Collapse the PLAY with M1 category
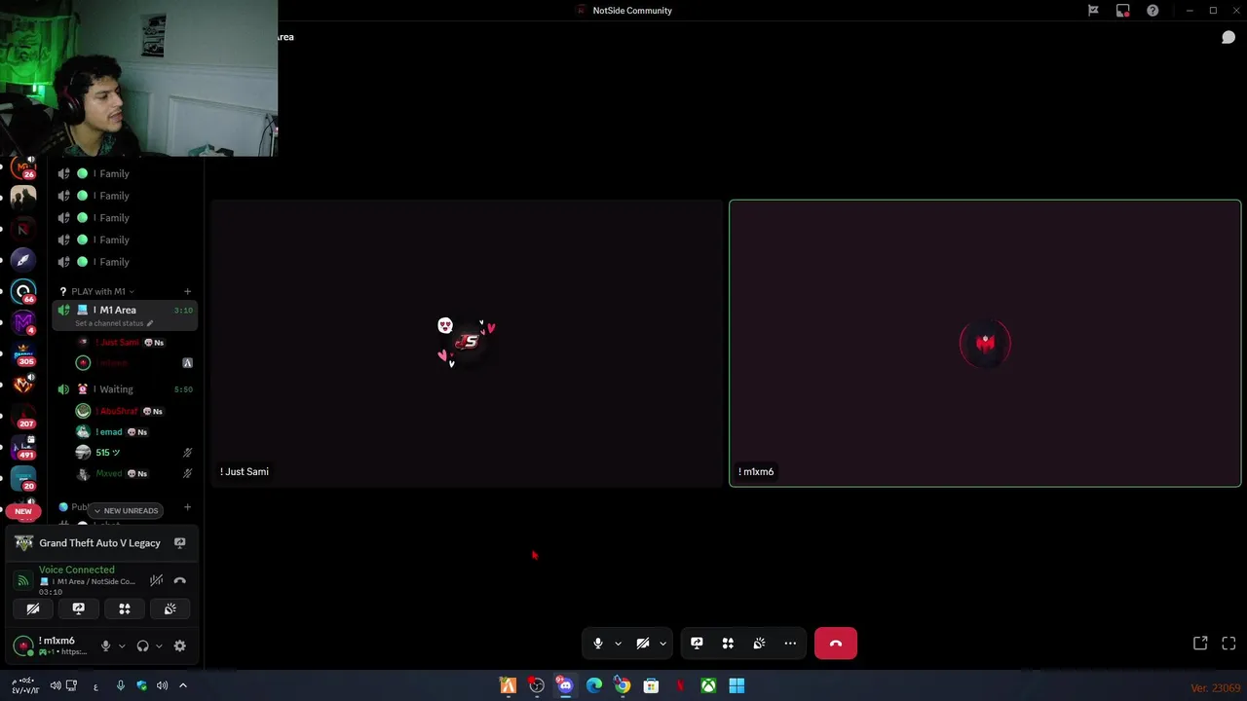 pyautogui.click(x=97, y=291)
